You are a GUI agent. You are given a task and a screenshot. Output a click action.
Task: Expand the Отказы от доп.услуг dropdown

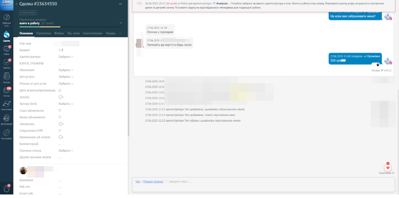66,84
